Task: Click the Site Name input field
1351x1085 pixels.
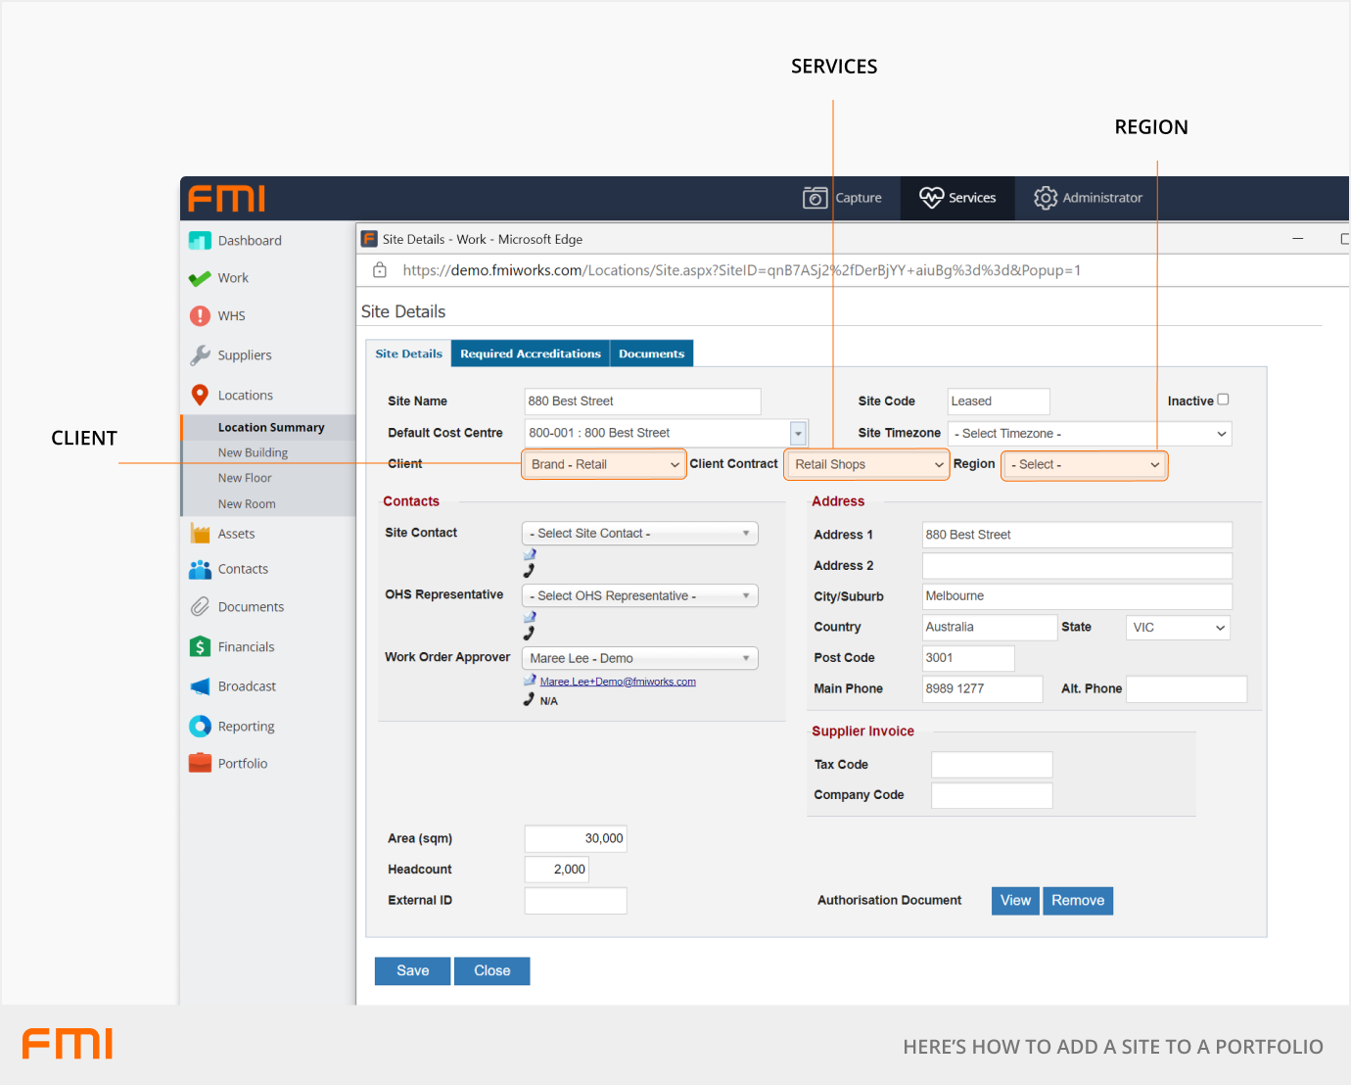Action: click(642, 401)
